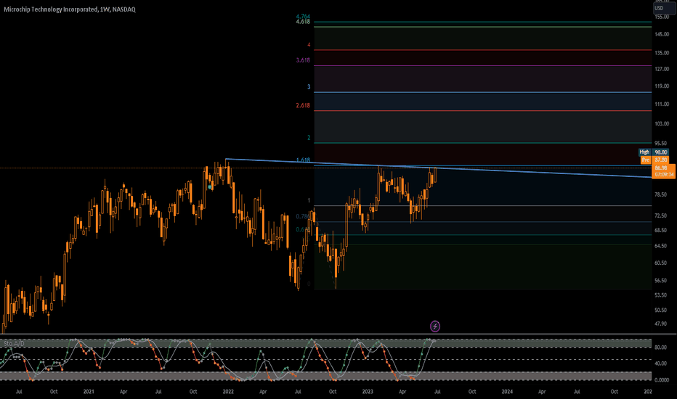Click the purple 3.618 Fibonacci label

303,60
